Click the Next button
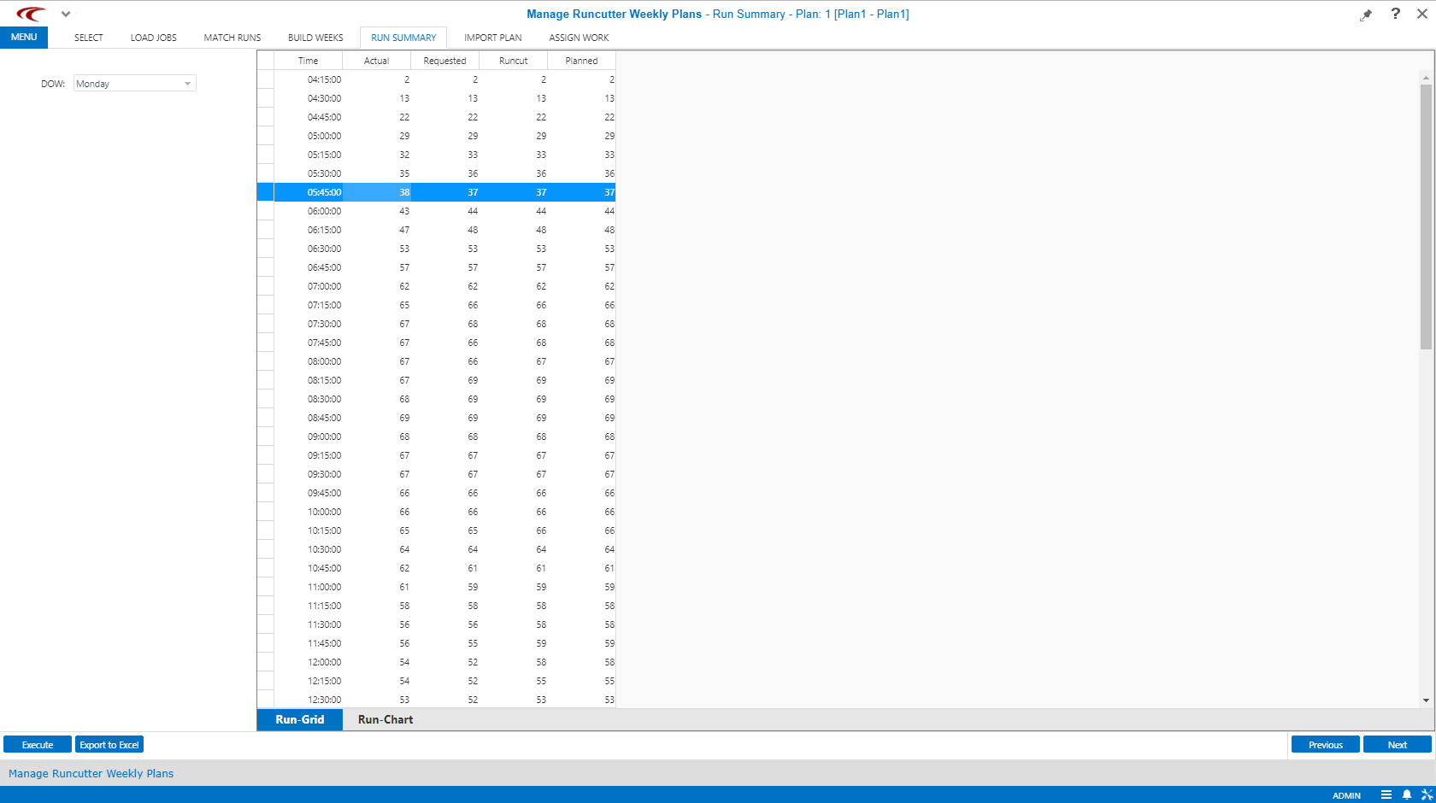 click(x=1396, y=744)
